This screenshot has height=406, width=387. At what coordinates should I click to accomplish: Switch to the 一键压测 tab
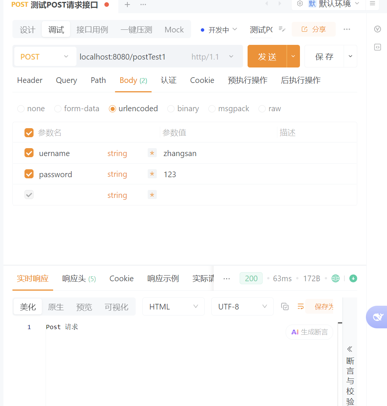coord(136,29)
